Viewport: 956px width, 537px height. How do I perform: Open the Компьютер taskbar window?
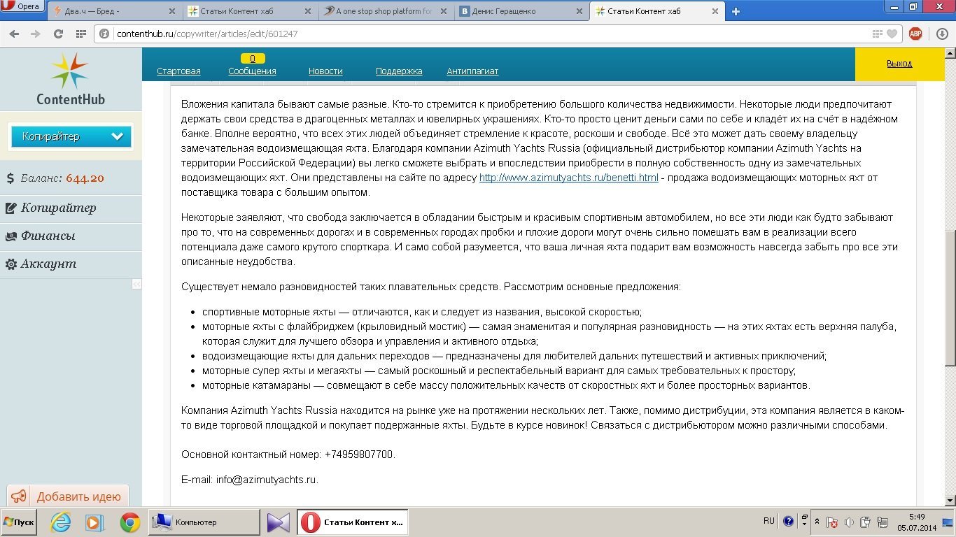(204, 522)
